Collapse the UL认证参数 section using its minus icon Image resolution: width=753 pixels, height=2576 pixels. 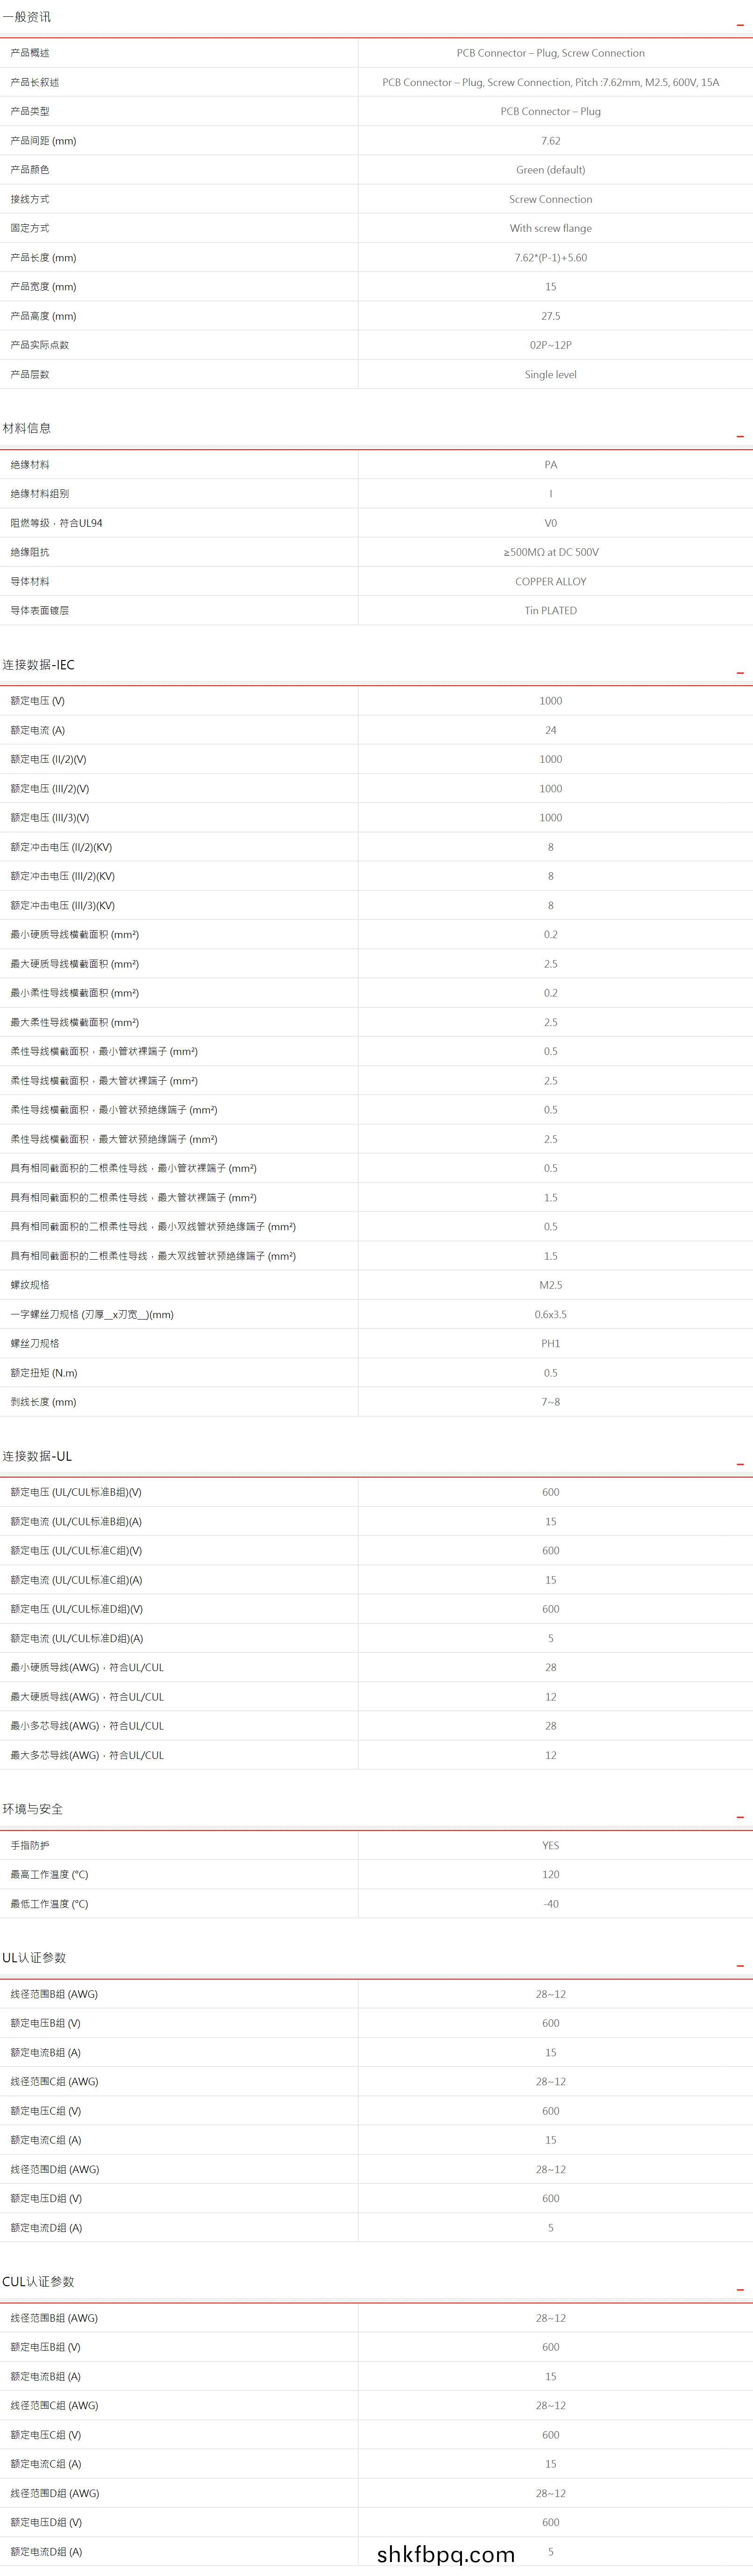point(740,1965)
